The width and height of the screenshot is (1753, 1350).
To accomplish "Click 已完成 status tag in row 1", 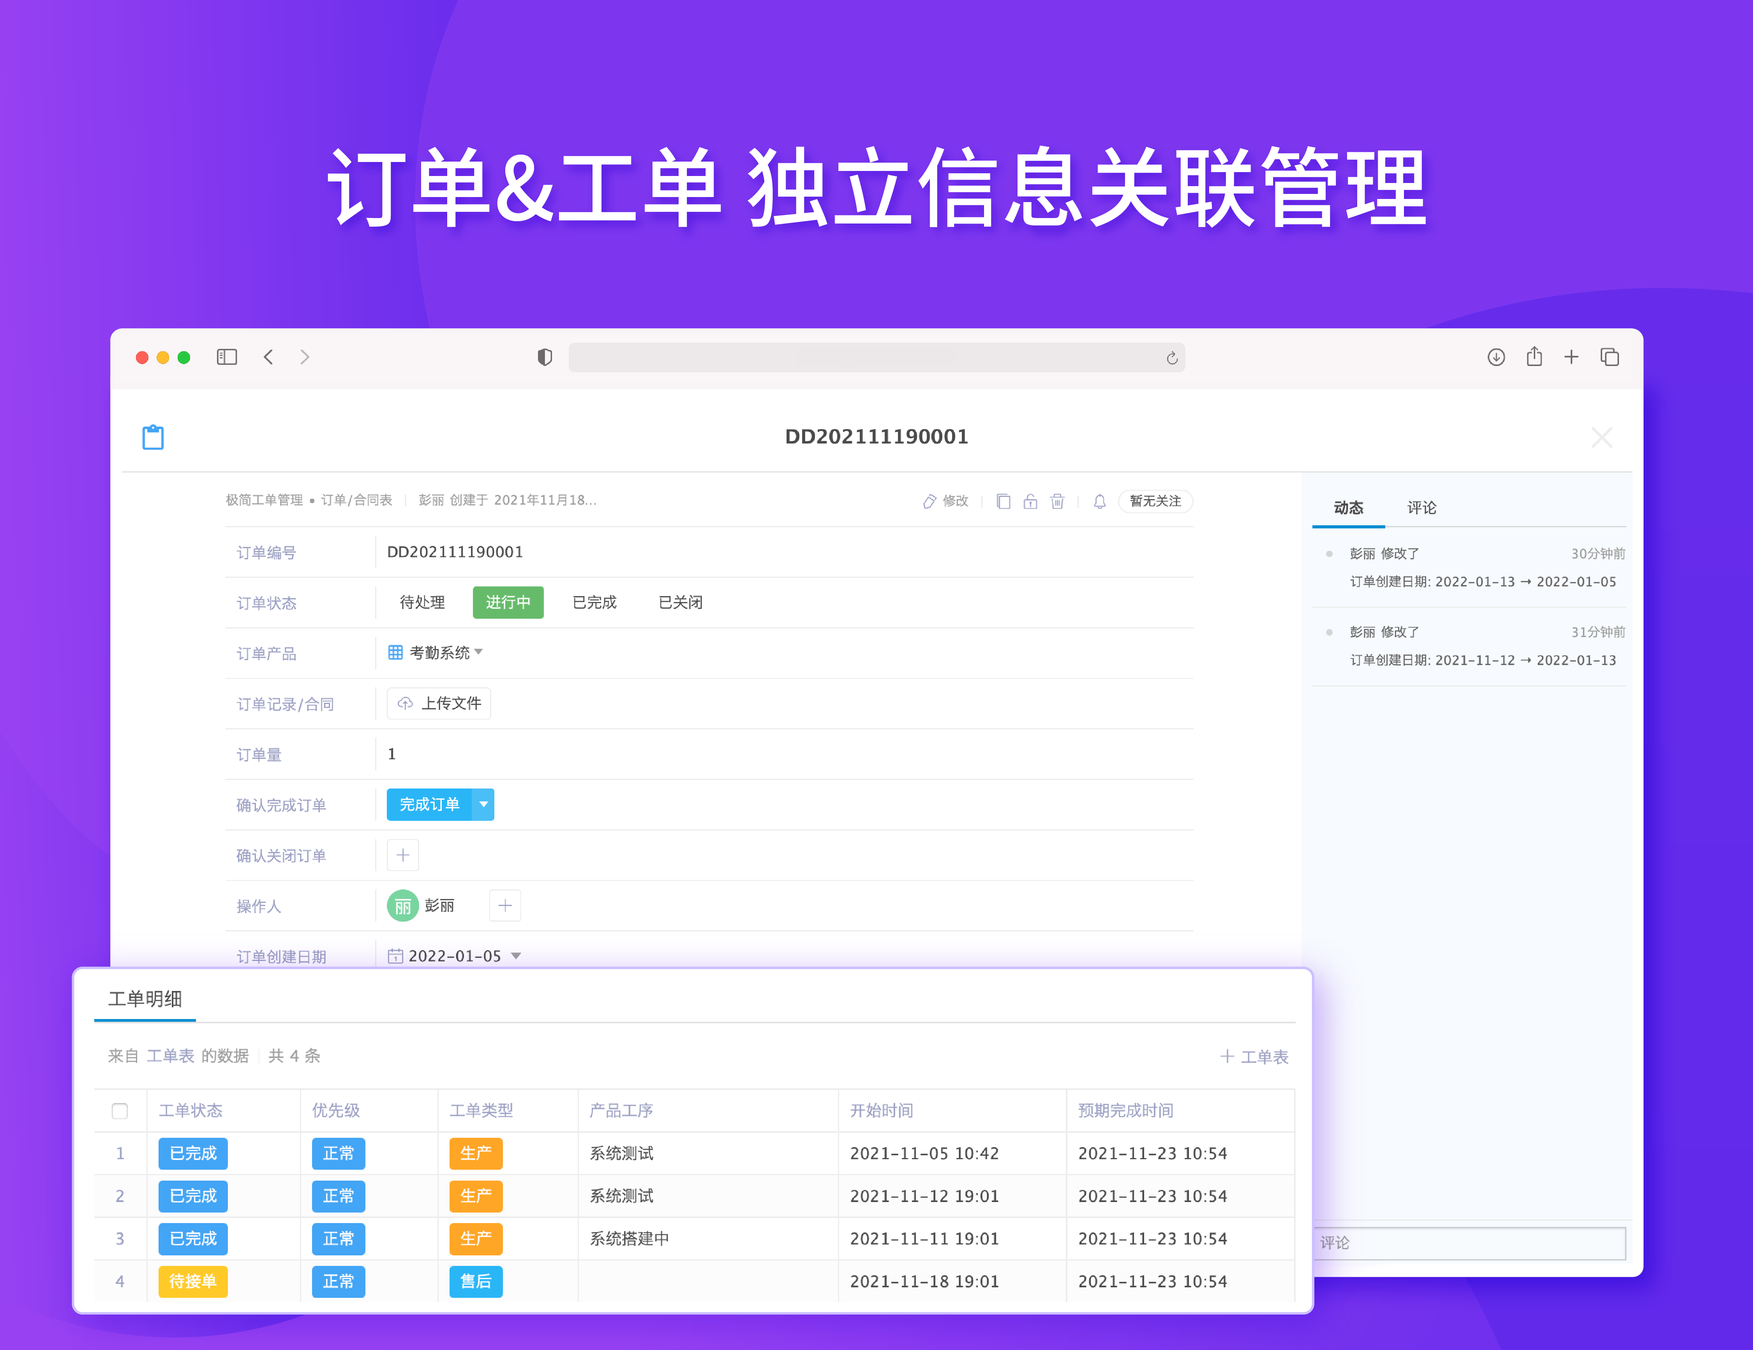I will (x=193, y=1153).
